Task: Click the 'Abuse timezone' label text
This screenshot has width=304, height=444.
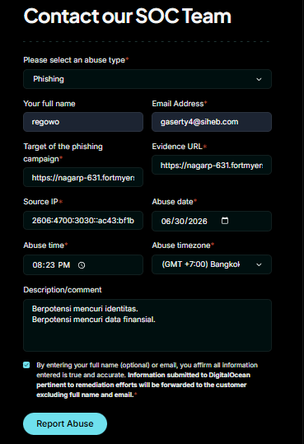Action: pyautogui.click(x=181, y=245)
